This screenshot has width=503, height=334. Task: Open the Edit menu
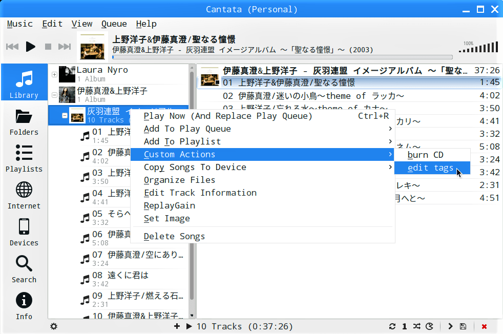pos(52,24)
